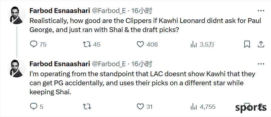Open the first tweet's 16小时 timestamp
This screenshot has height=117, width=271.
point(142,11)
